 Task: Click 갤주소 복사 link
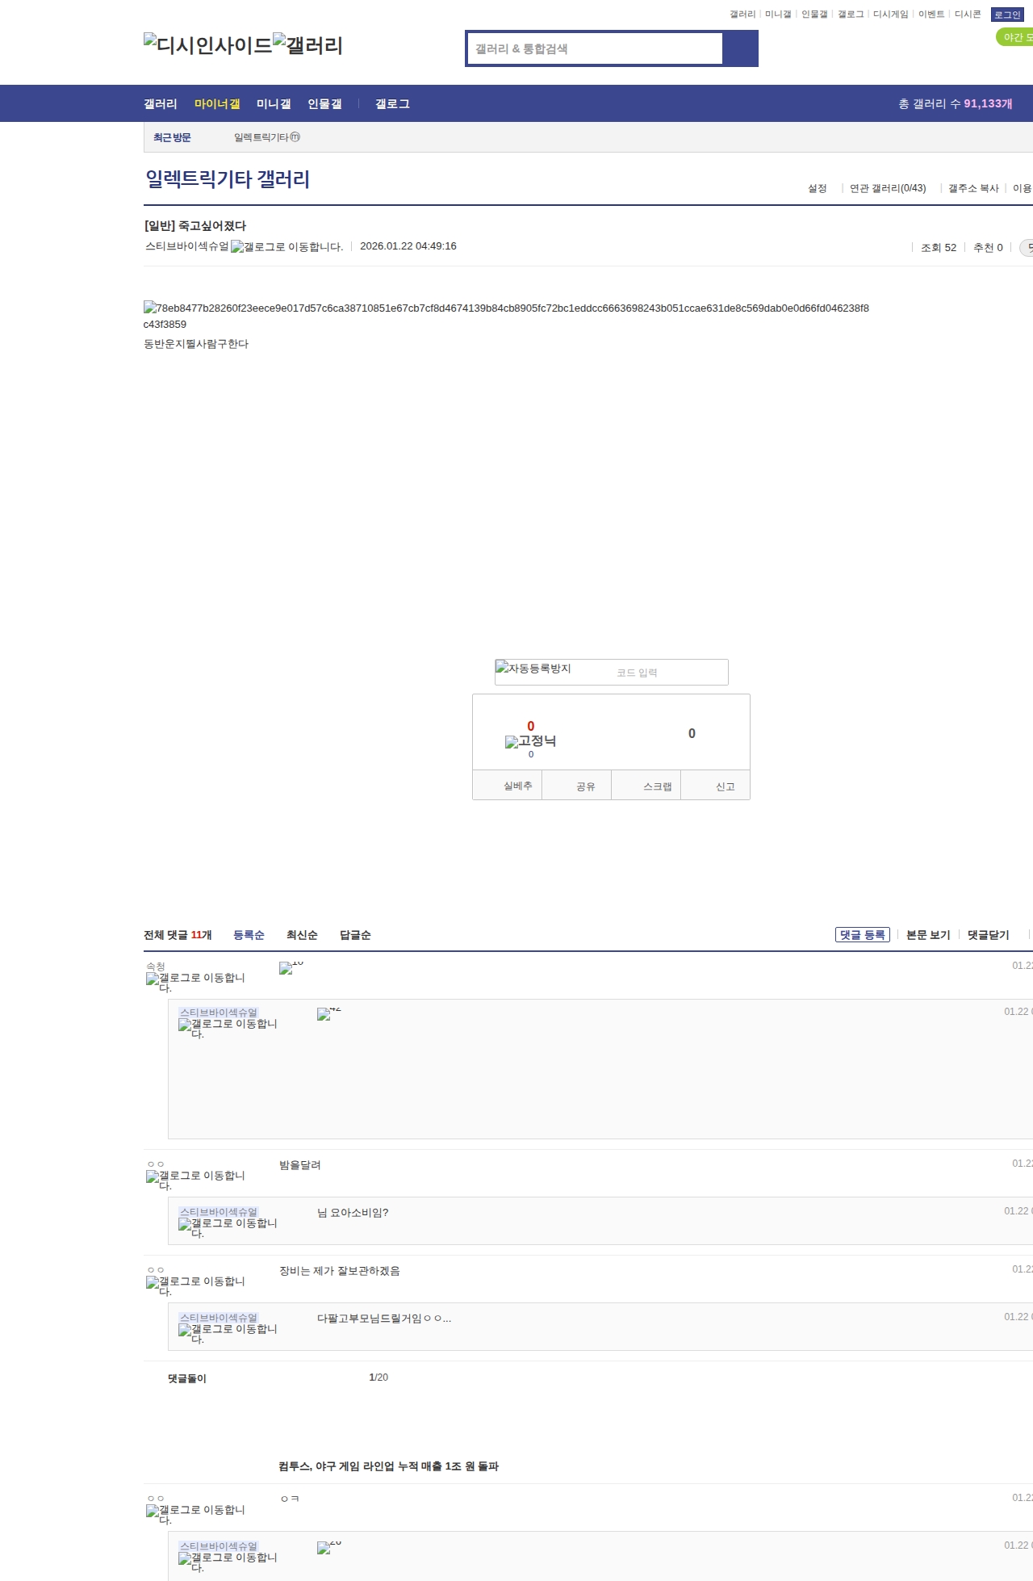973,188
